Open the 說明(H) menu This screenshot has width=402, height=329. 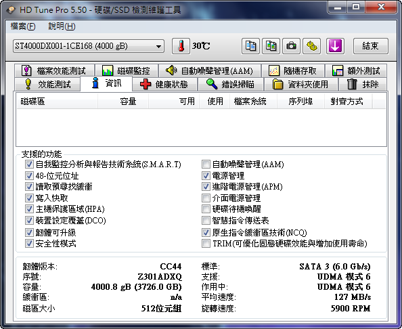click(x=62, y=26)
